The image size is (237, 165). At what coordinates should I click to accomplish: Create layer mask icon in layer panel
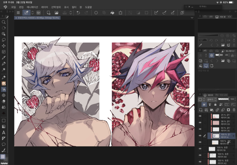(x=228, y=110)
